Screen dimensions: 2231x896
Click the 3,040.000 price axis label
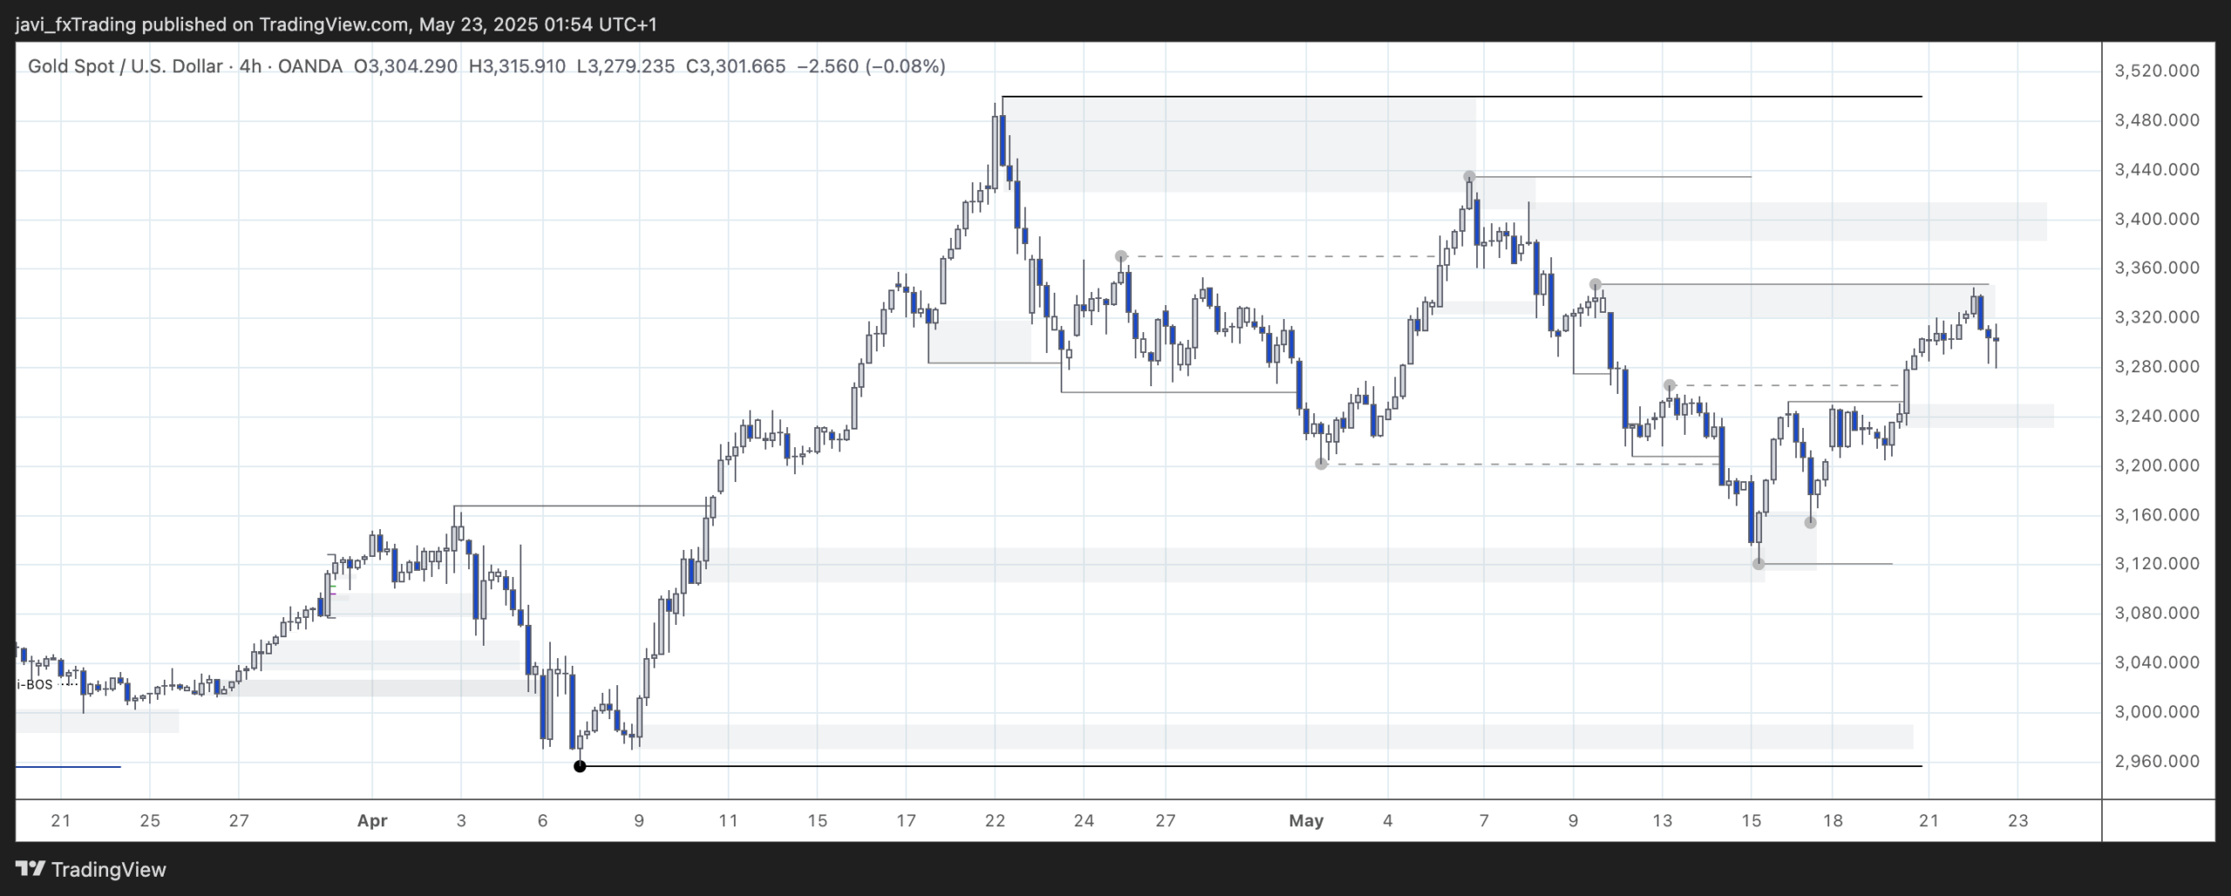click(x=2157, y=662)
